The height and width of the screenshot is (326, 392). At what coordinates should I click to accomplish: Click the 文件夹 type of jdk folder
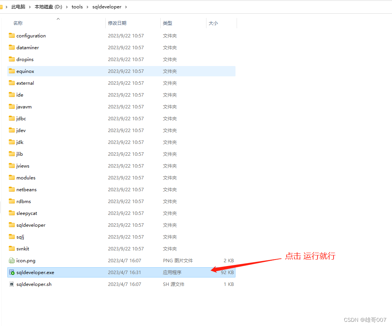pos(170,142)
